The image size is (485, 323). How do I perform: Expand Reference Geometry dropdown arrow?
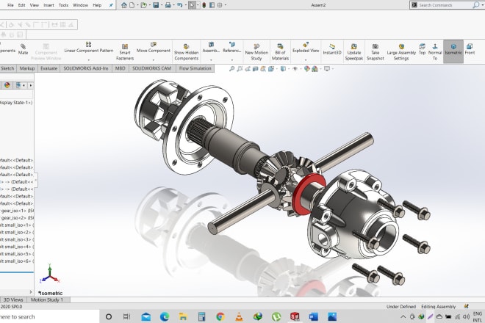click(232, 59)
